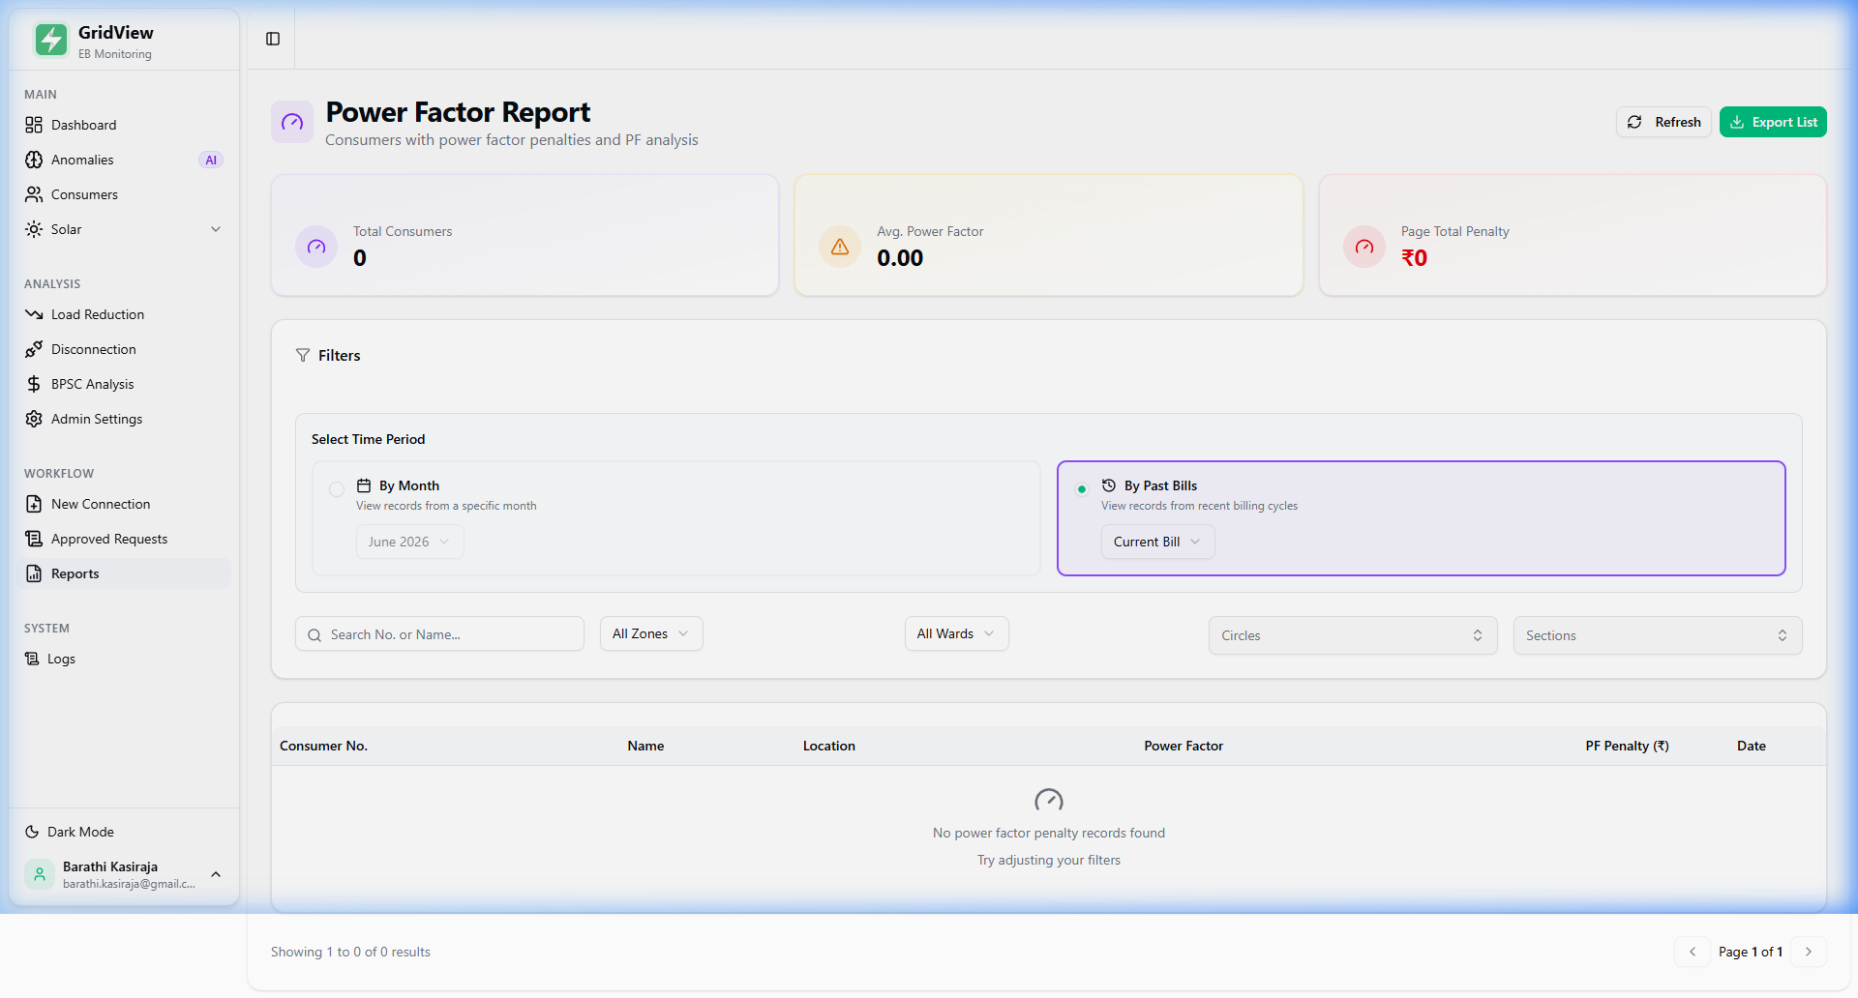This screenshot has width=1858, height=998.
Task: Open New Connection workflow
Action: (124, 504)
